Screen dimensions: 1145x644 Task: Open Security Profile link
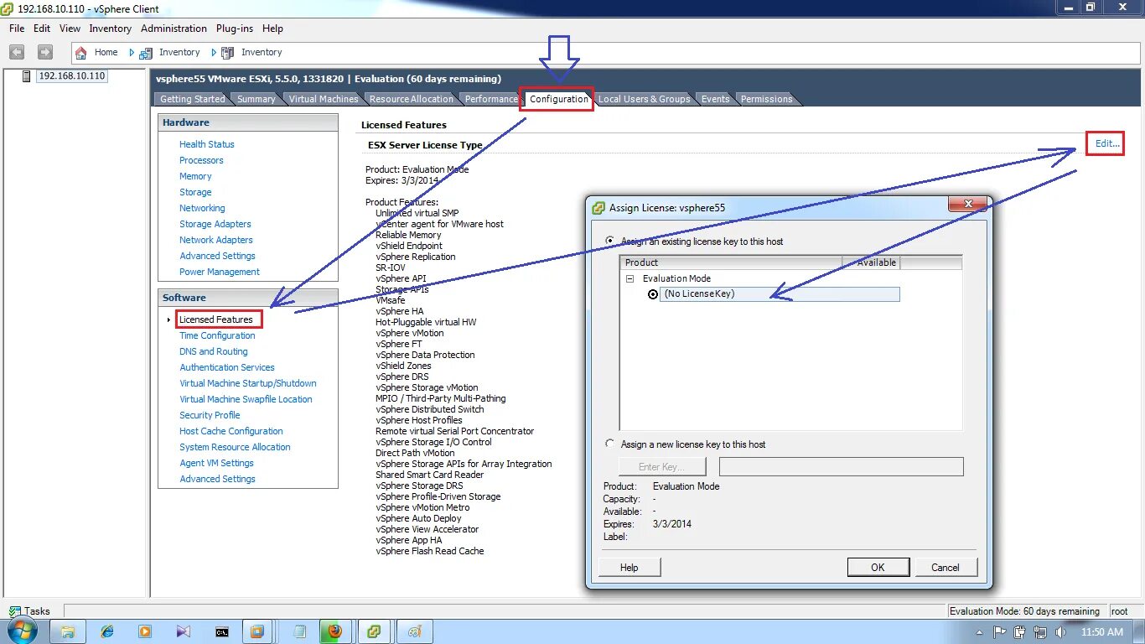(x=210, y=415)
